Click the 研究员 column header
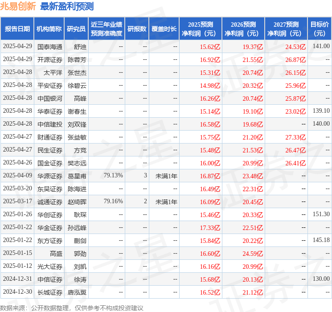 point(76,29)
